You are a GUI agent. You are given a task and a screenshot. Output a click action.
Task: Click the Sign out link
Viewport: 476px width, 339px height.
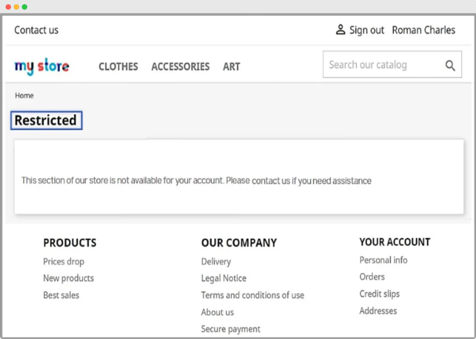pos(366,30)
